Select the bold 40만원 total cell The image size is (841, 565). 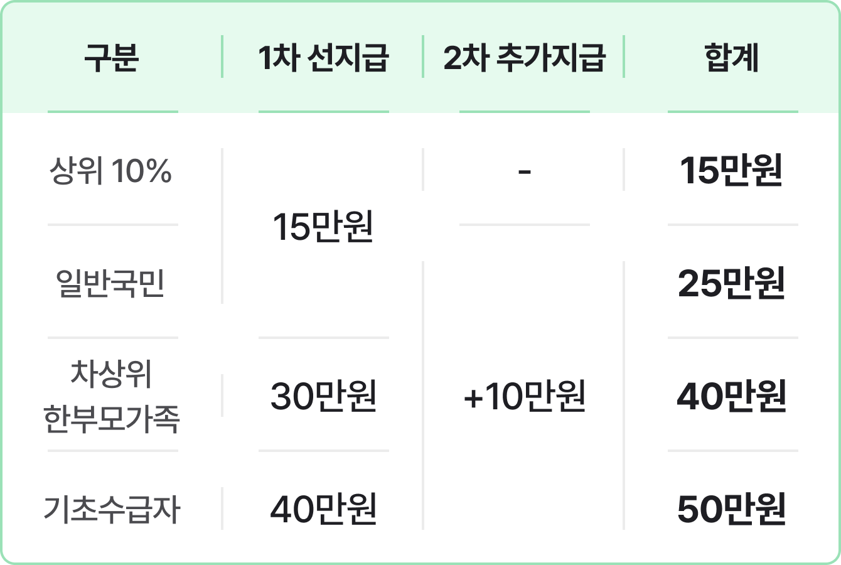point(732,396)
